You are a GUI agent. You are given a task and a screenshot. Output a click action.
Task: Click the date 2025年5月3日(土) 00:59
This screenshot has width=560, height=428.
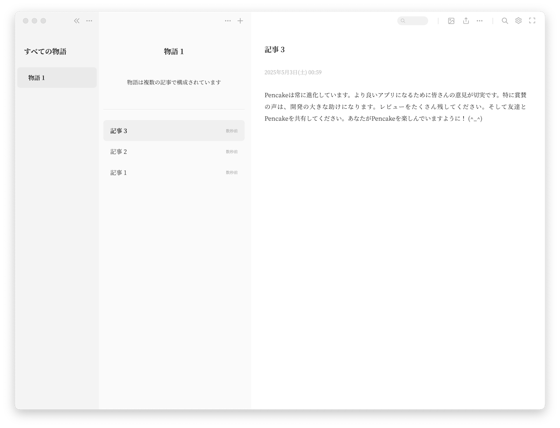[x=293, y=72]
